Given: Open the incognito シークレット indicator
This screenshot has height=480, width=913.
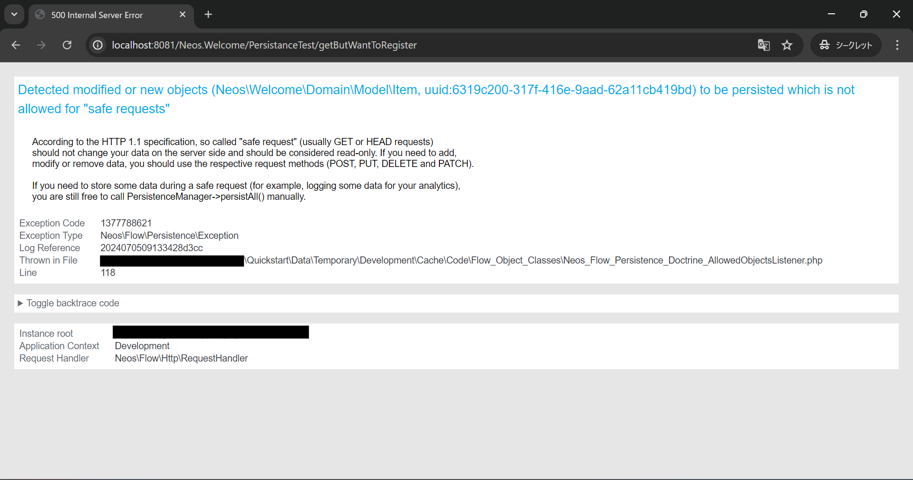Looking at the screenshot, I should [846, 45].
